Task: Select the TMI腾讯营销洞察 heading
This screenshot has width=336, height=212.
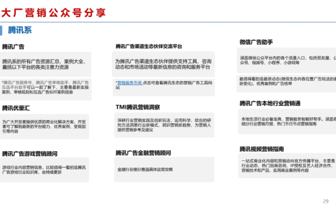Action: point(138,107)
